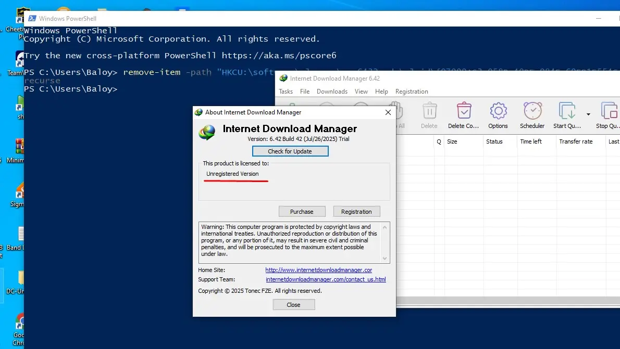Click the horizontal scrollbar of IDM list
The width and height of the screenshot is (620, 349).
[507, 301]
